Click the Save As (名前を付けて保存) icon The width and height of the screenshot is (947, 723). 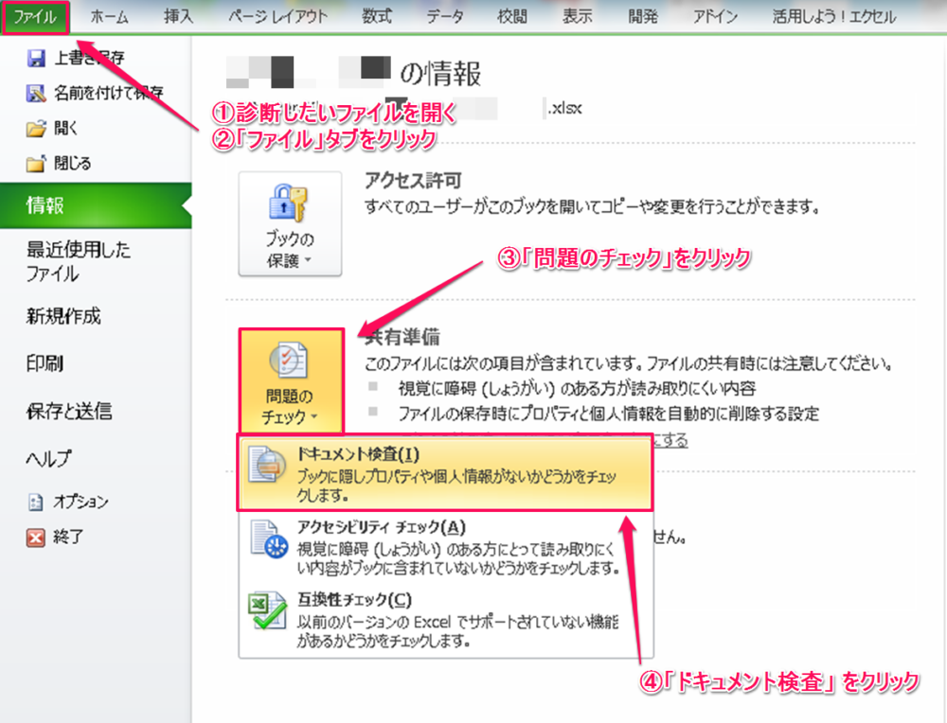(x=37, y=93)
